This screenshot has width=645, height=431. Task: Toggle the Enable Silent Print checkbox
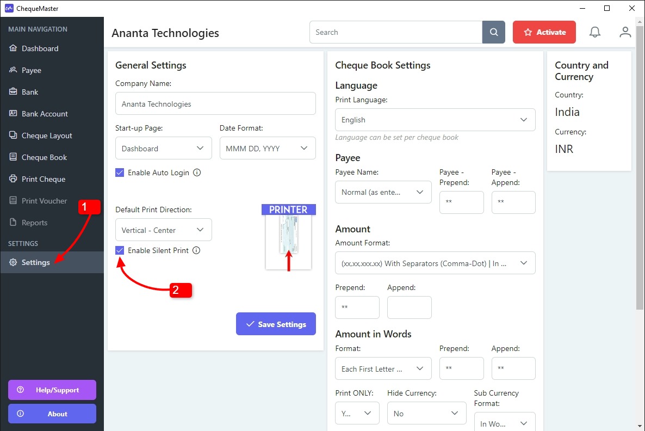coord(120,250)
